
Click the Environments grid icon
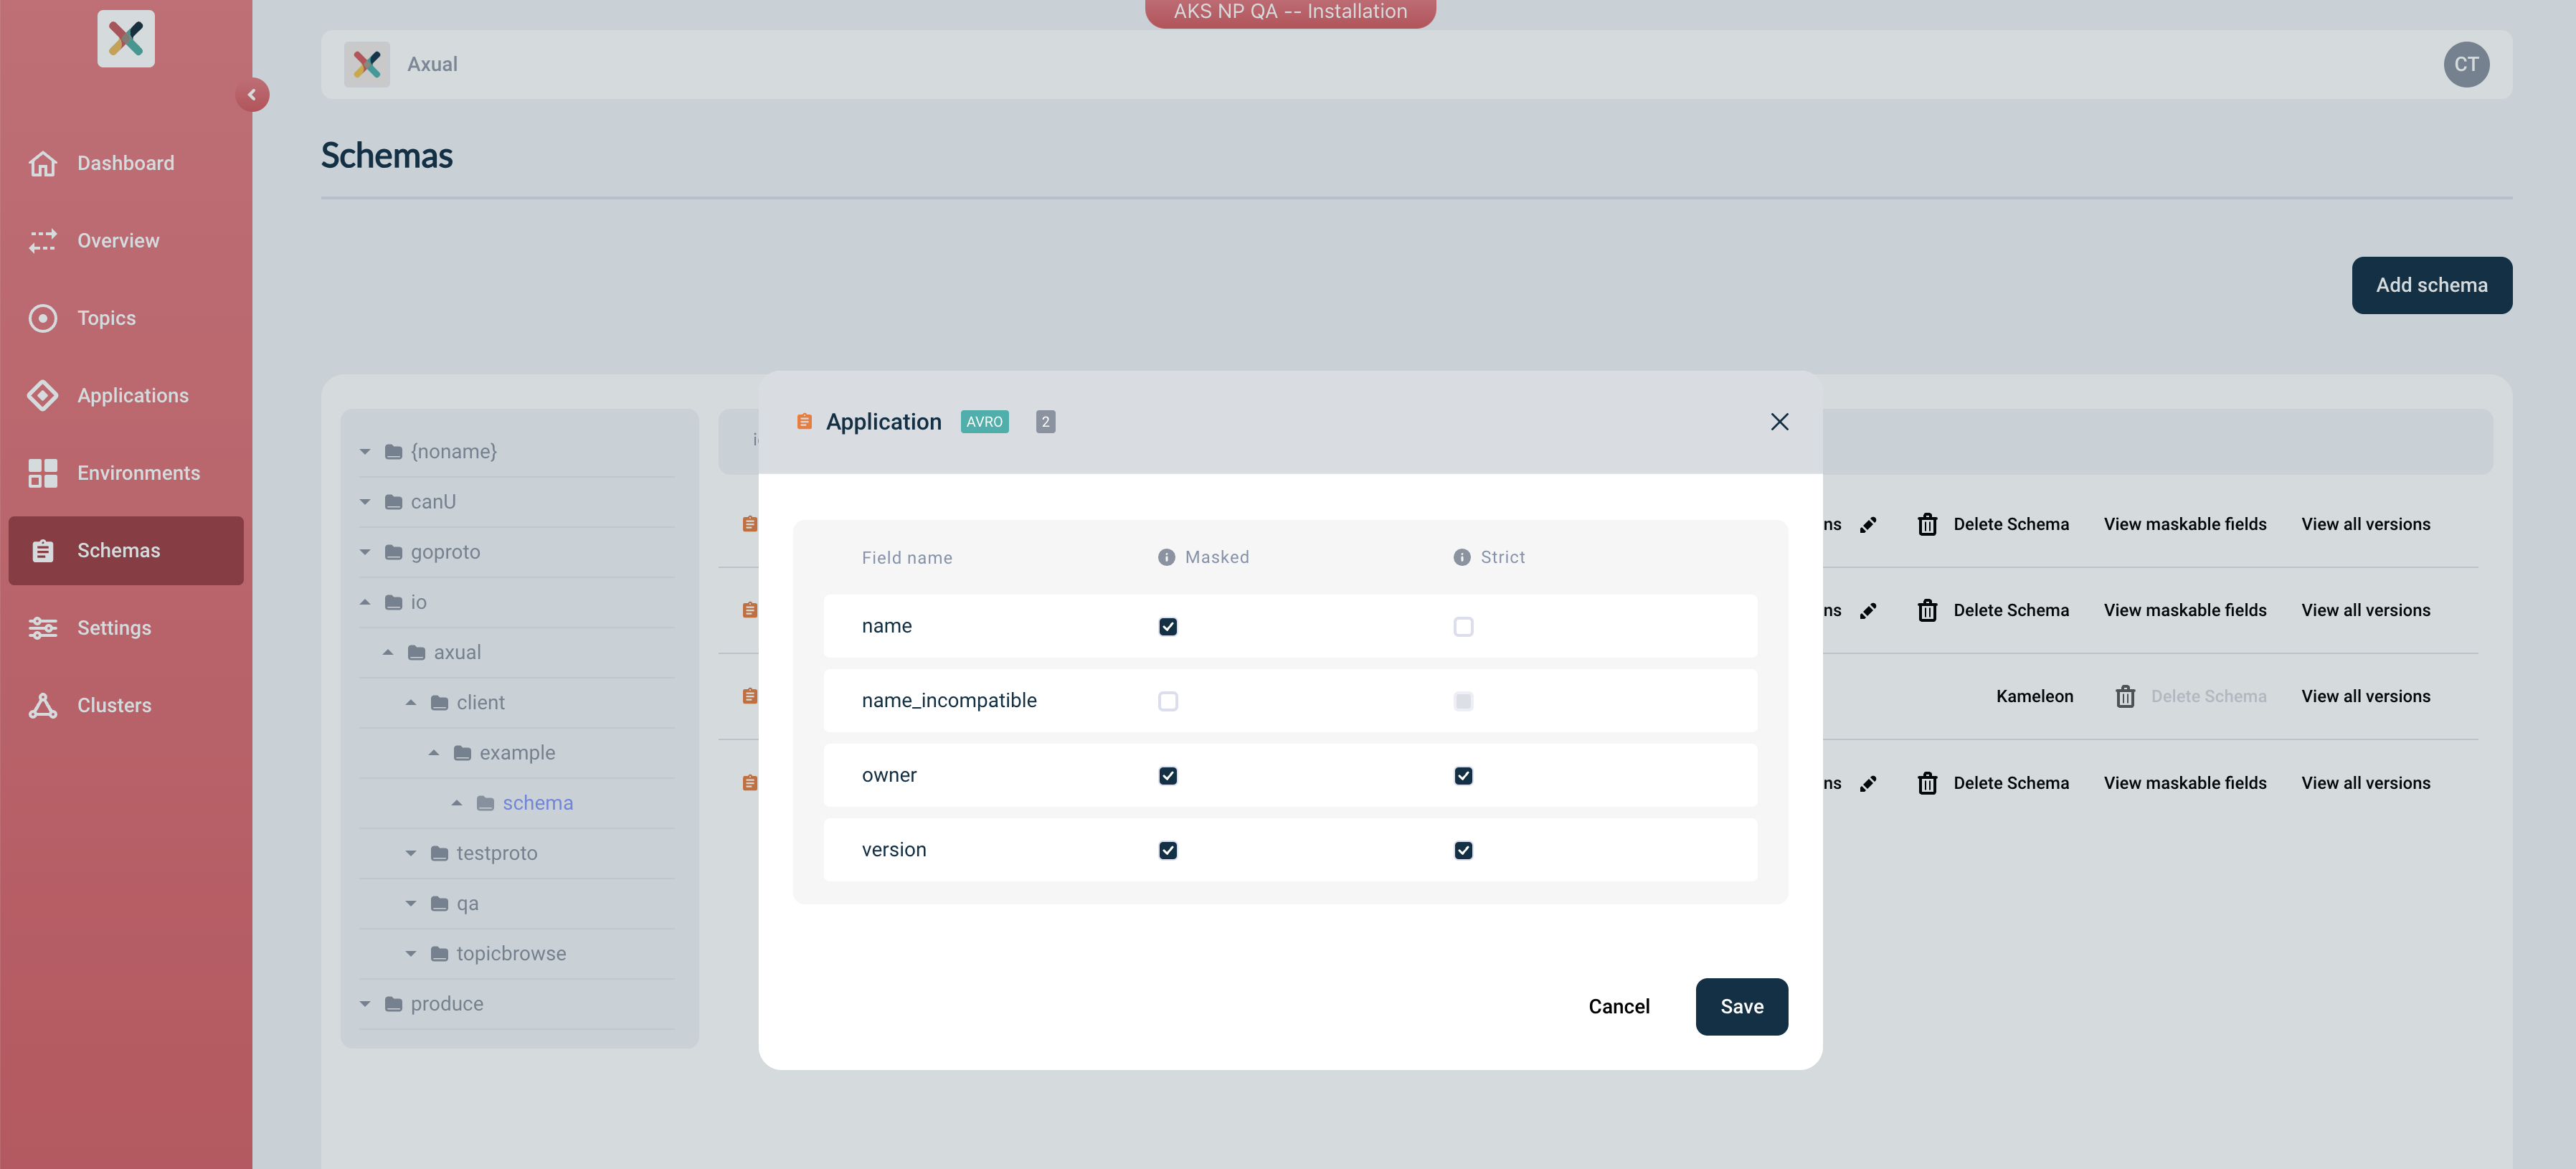tap(42, 473)
